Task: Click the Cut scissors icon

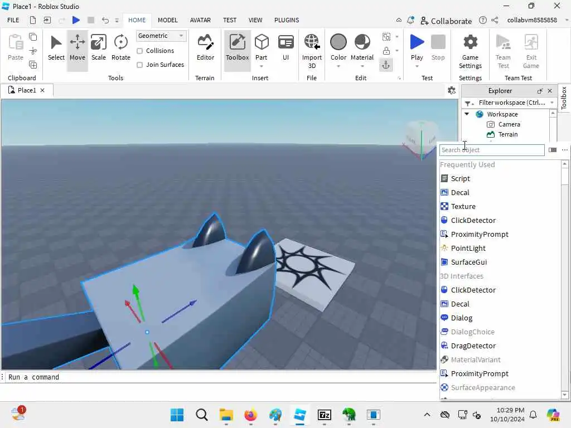Action: [33, 51]
